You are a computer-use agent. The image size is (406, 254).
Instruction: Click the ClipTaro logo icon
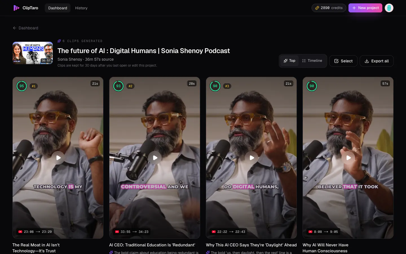16,8
